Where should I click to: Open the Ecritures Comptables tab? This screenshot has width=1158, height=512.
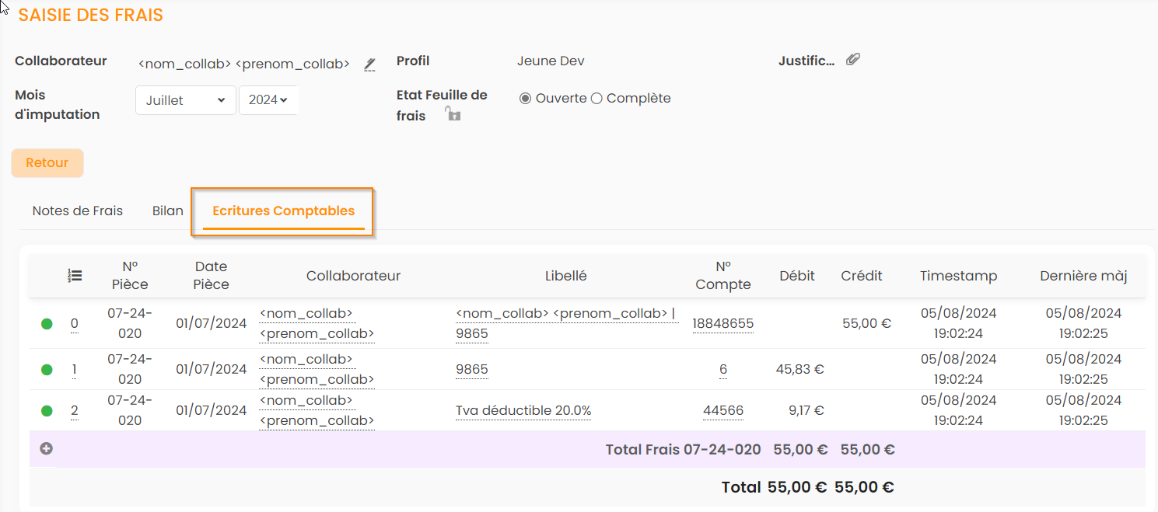[x=283, y=211]
